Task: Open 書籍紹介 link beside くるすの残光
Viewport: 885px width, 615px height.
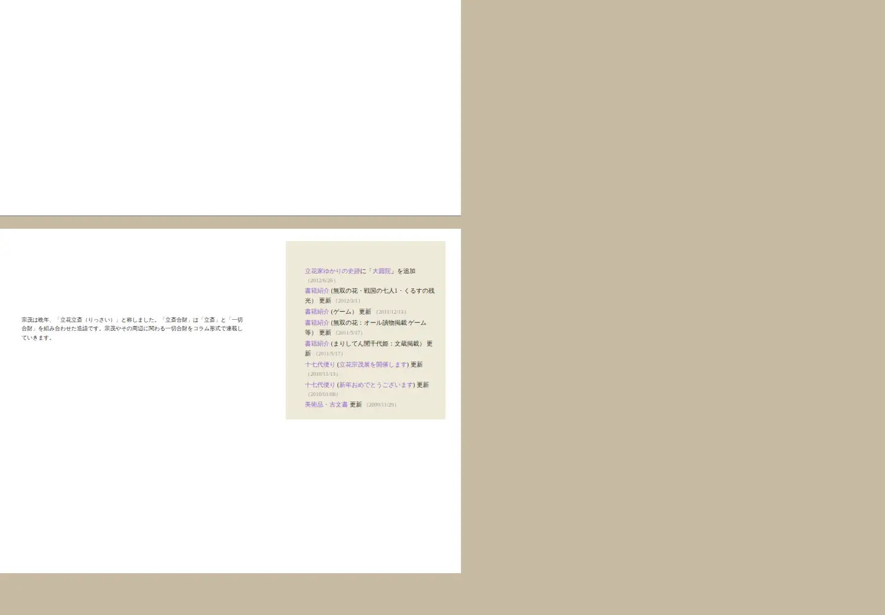Action: pyautogui.click(x=317, y=291)
